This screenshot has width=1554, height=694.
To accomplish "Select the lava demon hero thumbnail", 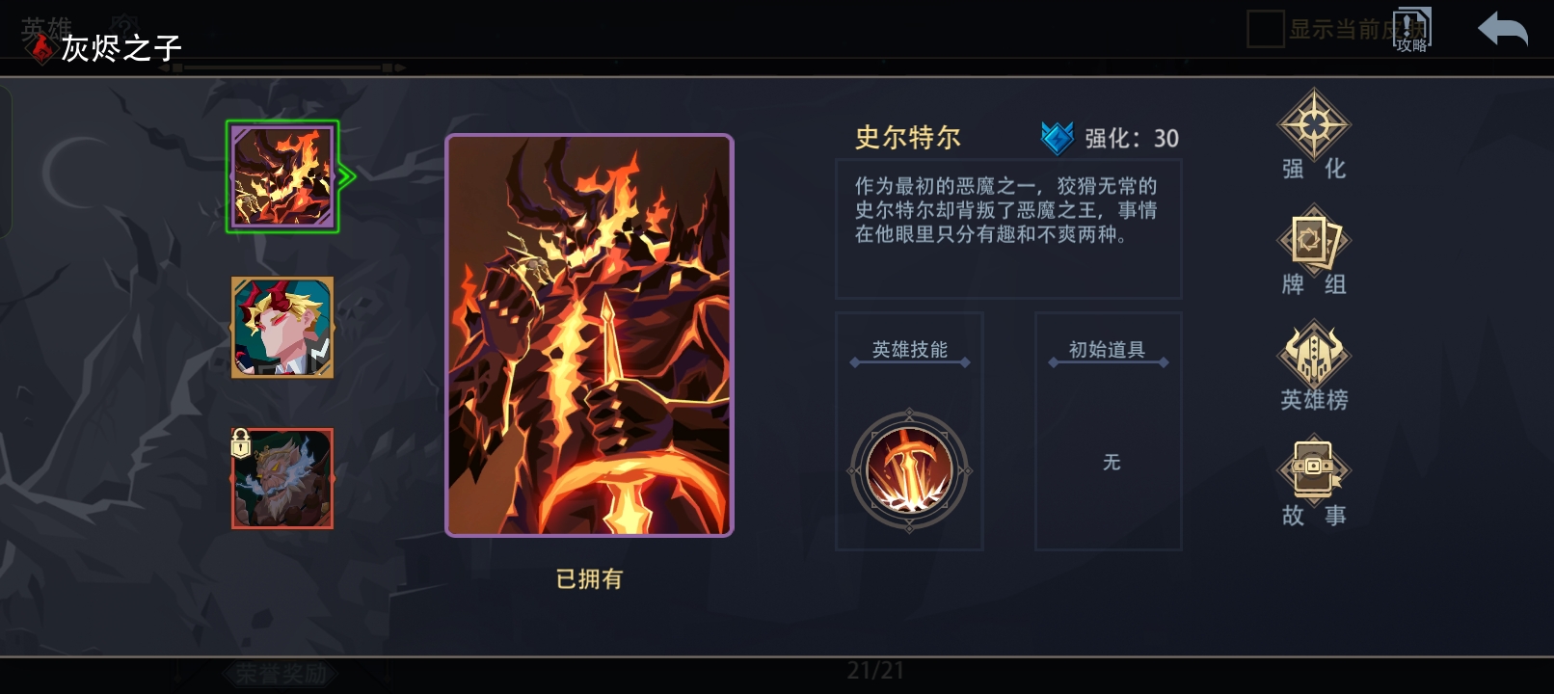I will click(282, 176).
